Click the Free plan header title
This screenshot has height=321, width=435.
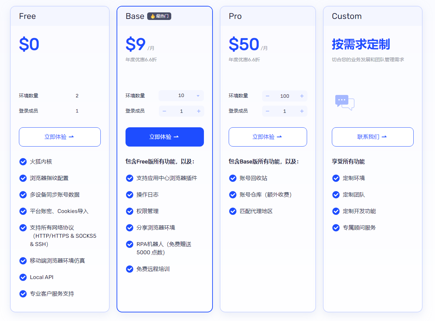pyautogui.click(x=27, y=16)
